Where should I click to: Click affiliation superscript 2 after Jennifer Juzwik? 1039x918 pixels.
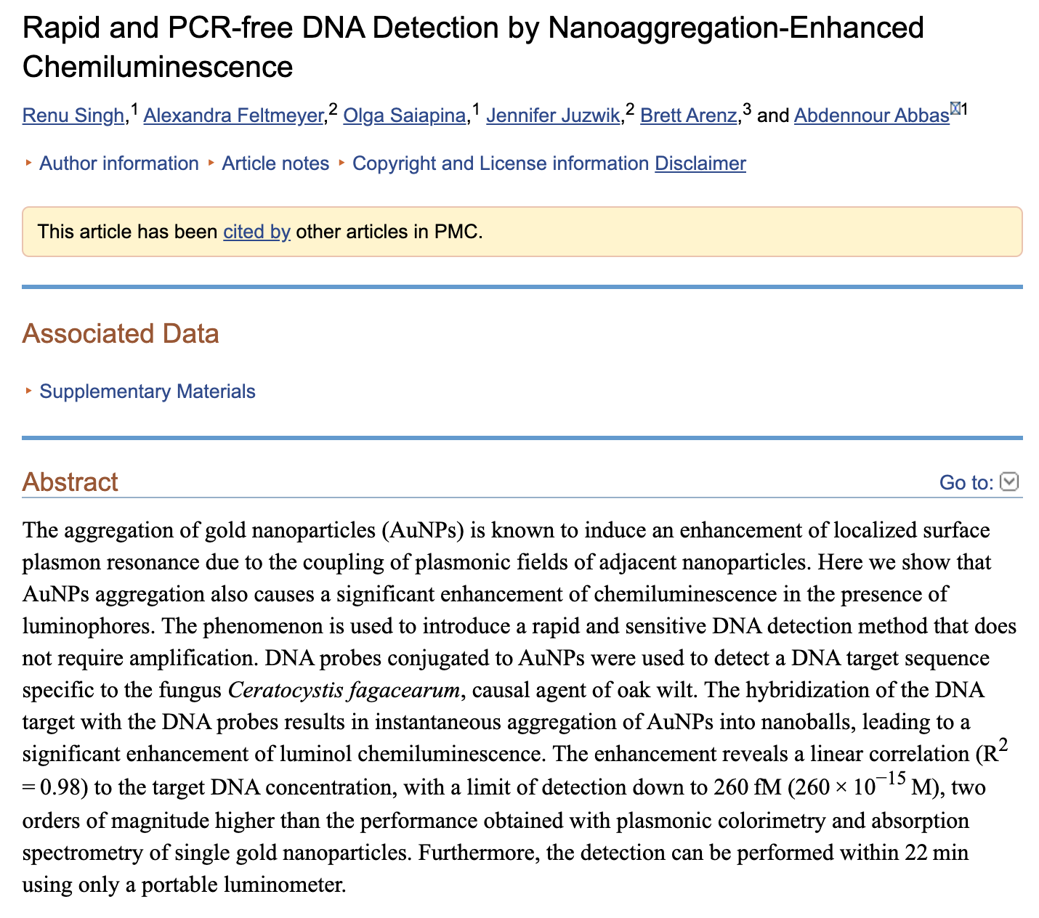pyautogui.click(x=628, y=107)
